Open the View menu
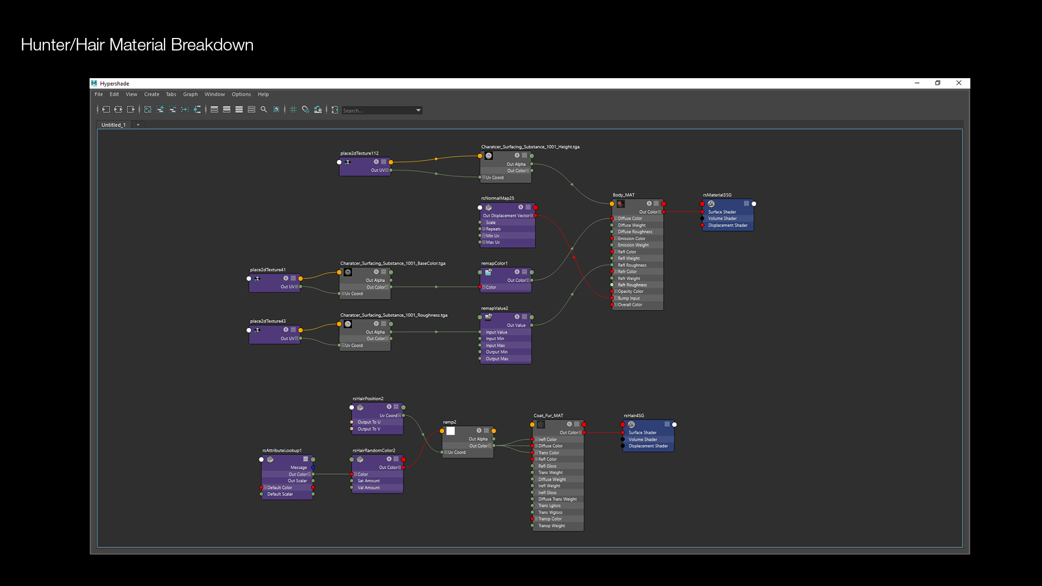Image resolution: width=1042 pixels, height=586 pixels. coord(131,94)
